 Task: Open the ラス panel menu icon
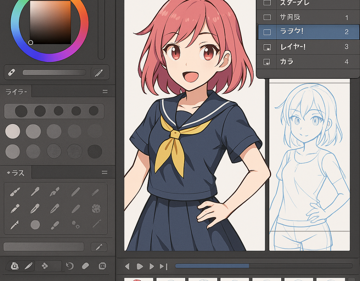(x=105, y=172)
